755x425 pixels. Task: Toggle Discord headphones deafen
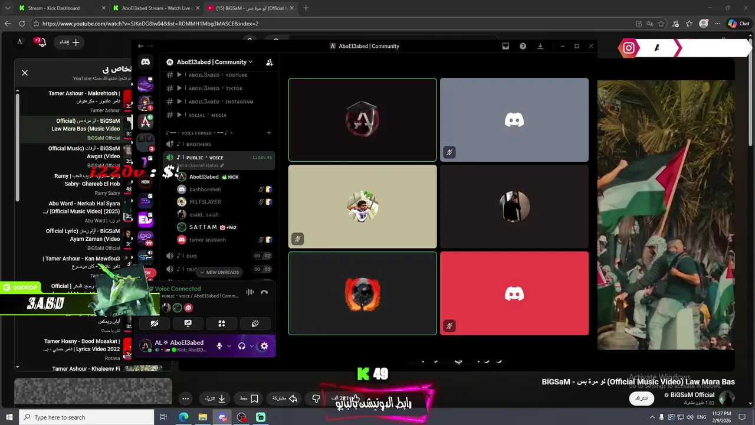(242, 346)
